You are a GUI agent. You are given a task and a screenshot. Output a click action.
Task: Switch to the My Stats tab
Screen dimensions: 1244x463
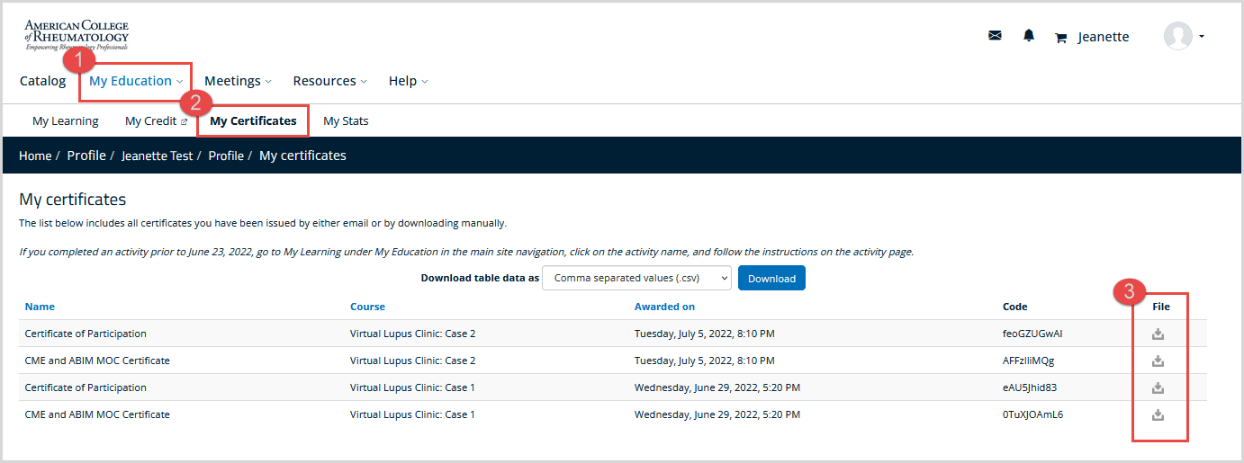point(346,121)
